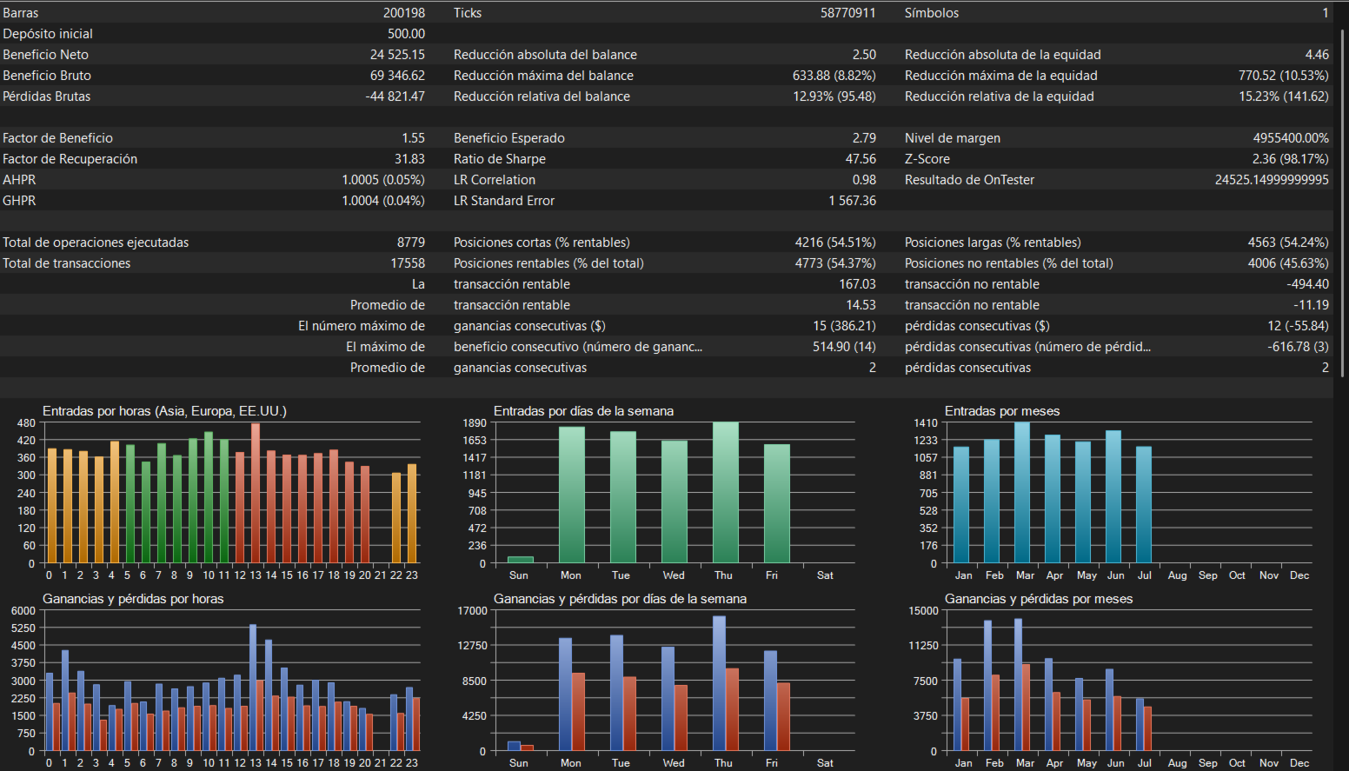
Task: Click 'Posiciones cortas (% rentables)' label
Action: tap(542, 243)
